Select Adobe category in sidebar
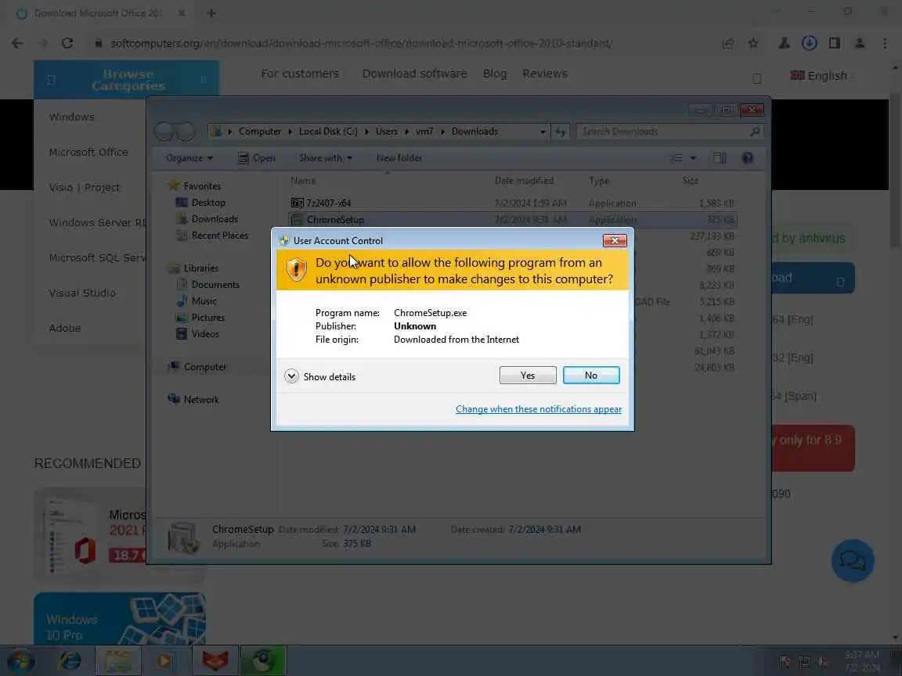 point(65,329)
